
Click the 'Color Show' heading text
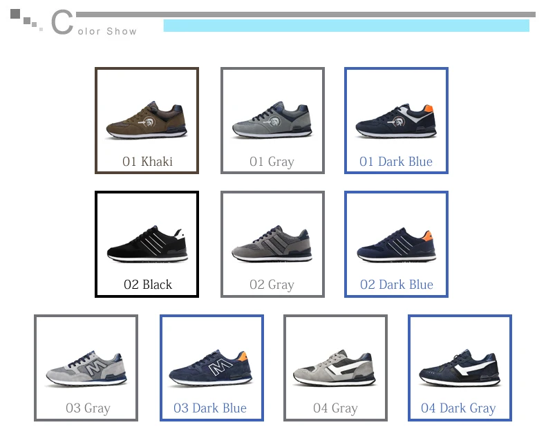pos(94,22)
